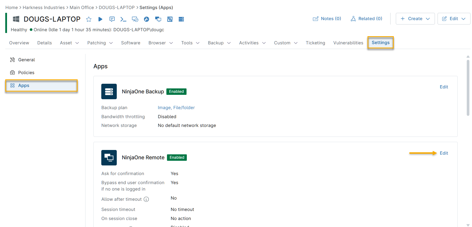Open the Software tab
Screen dimensions: 472x227
pos(131,43)
